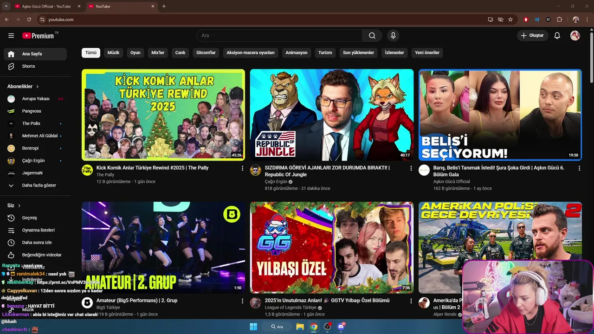Open Shorts from the sidebar
The width and height of the screenshot is (594, 334).
35,66
